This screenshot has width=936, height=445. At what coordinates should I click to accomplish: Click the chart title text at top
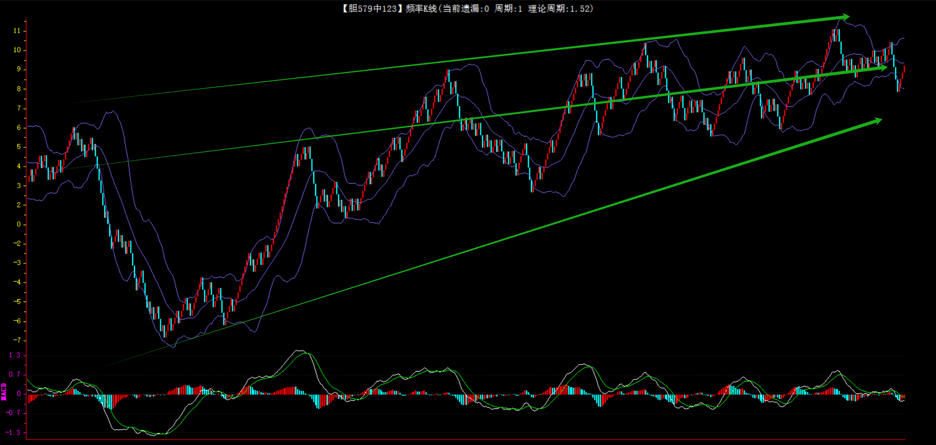pos(467,8)
